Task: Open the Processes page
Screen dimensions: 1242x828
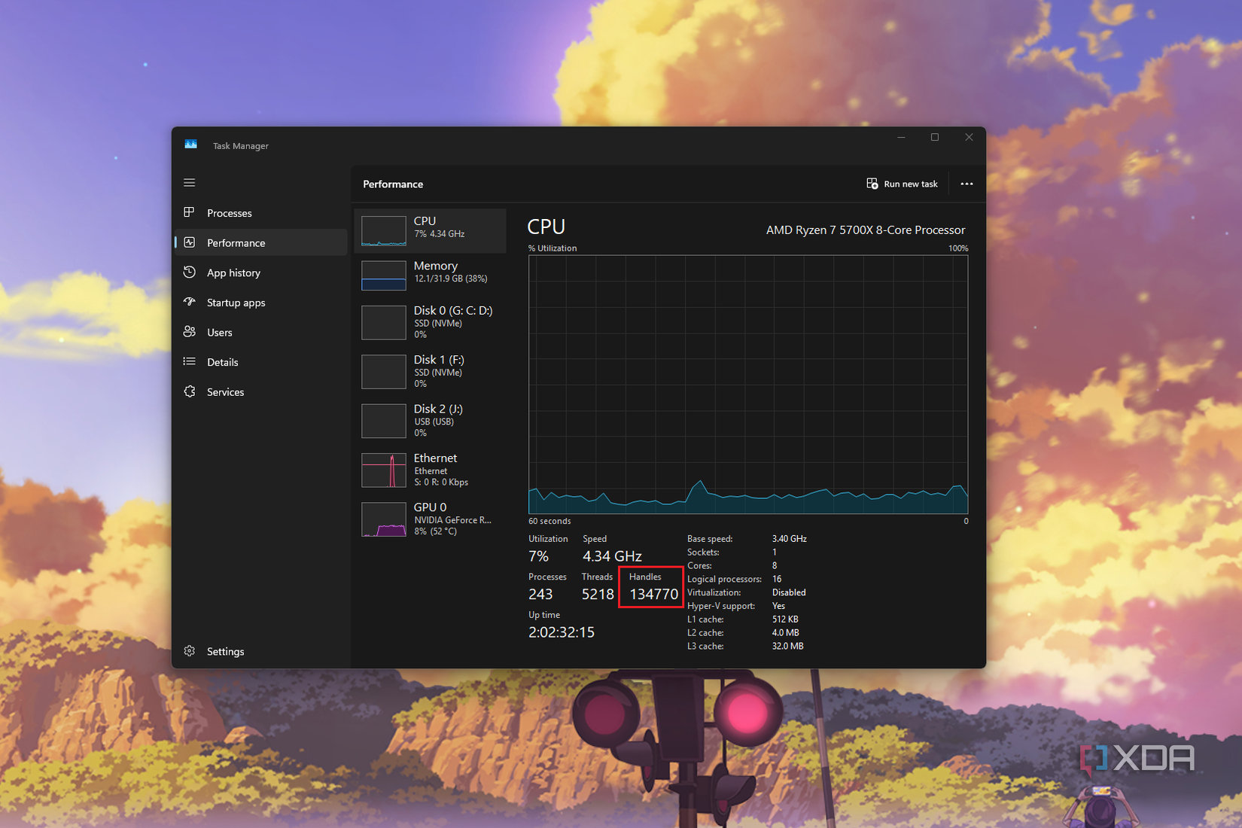Action: (x=260, y=213)
